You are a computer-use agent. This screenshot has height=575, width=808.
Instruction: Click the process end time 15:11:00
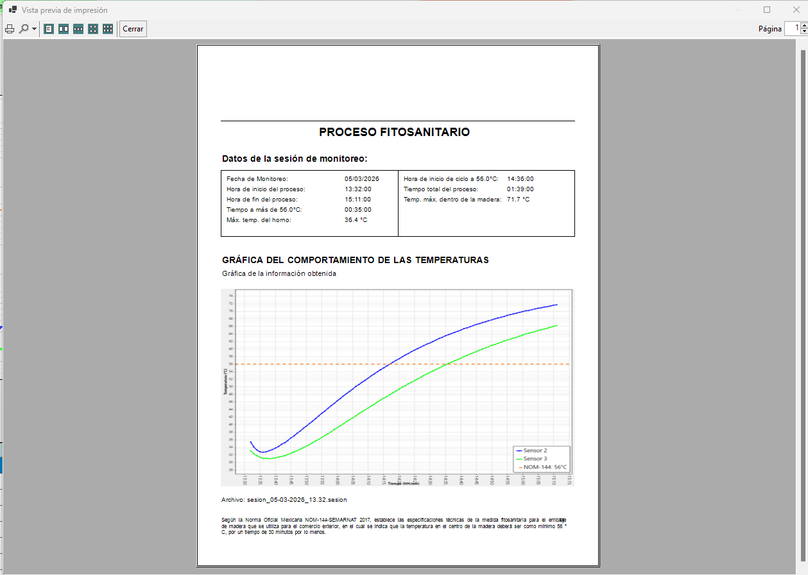[x=357, y=200]
